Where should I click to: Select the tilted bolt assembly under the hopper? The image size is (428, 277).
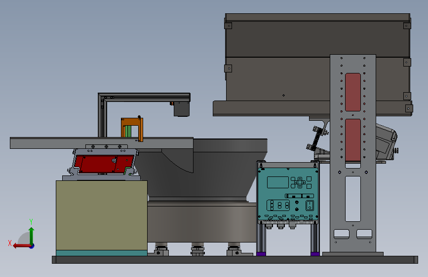[x=316, y=138]
